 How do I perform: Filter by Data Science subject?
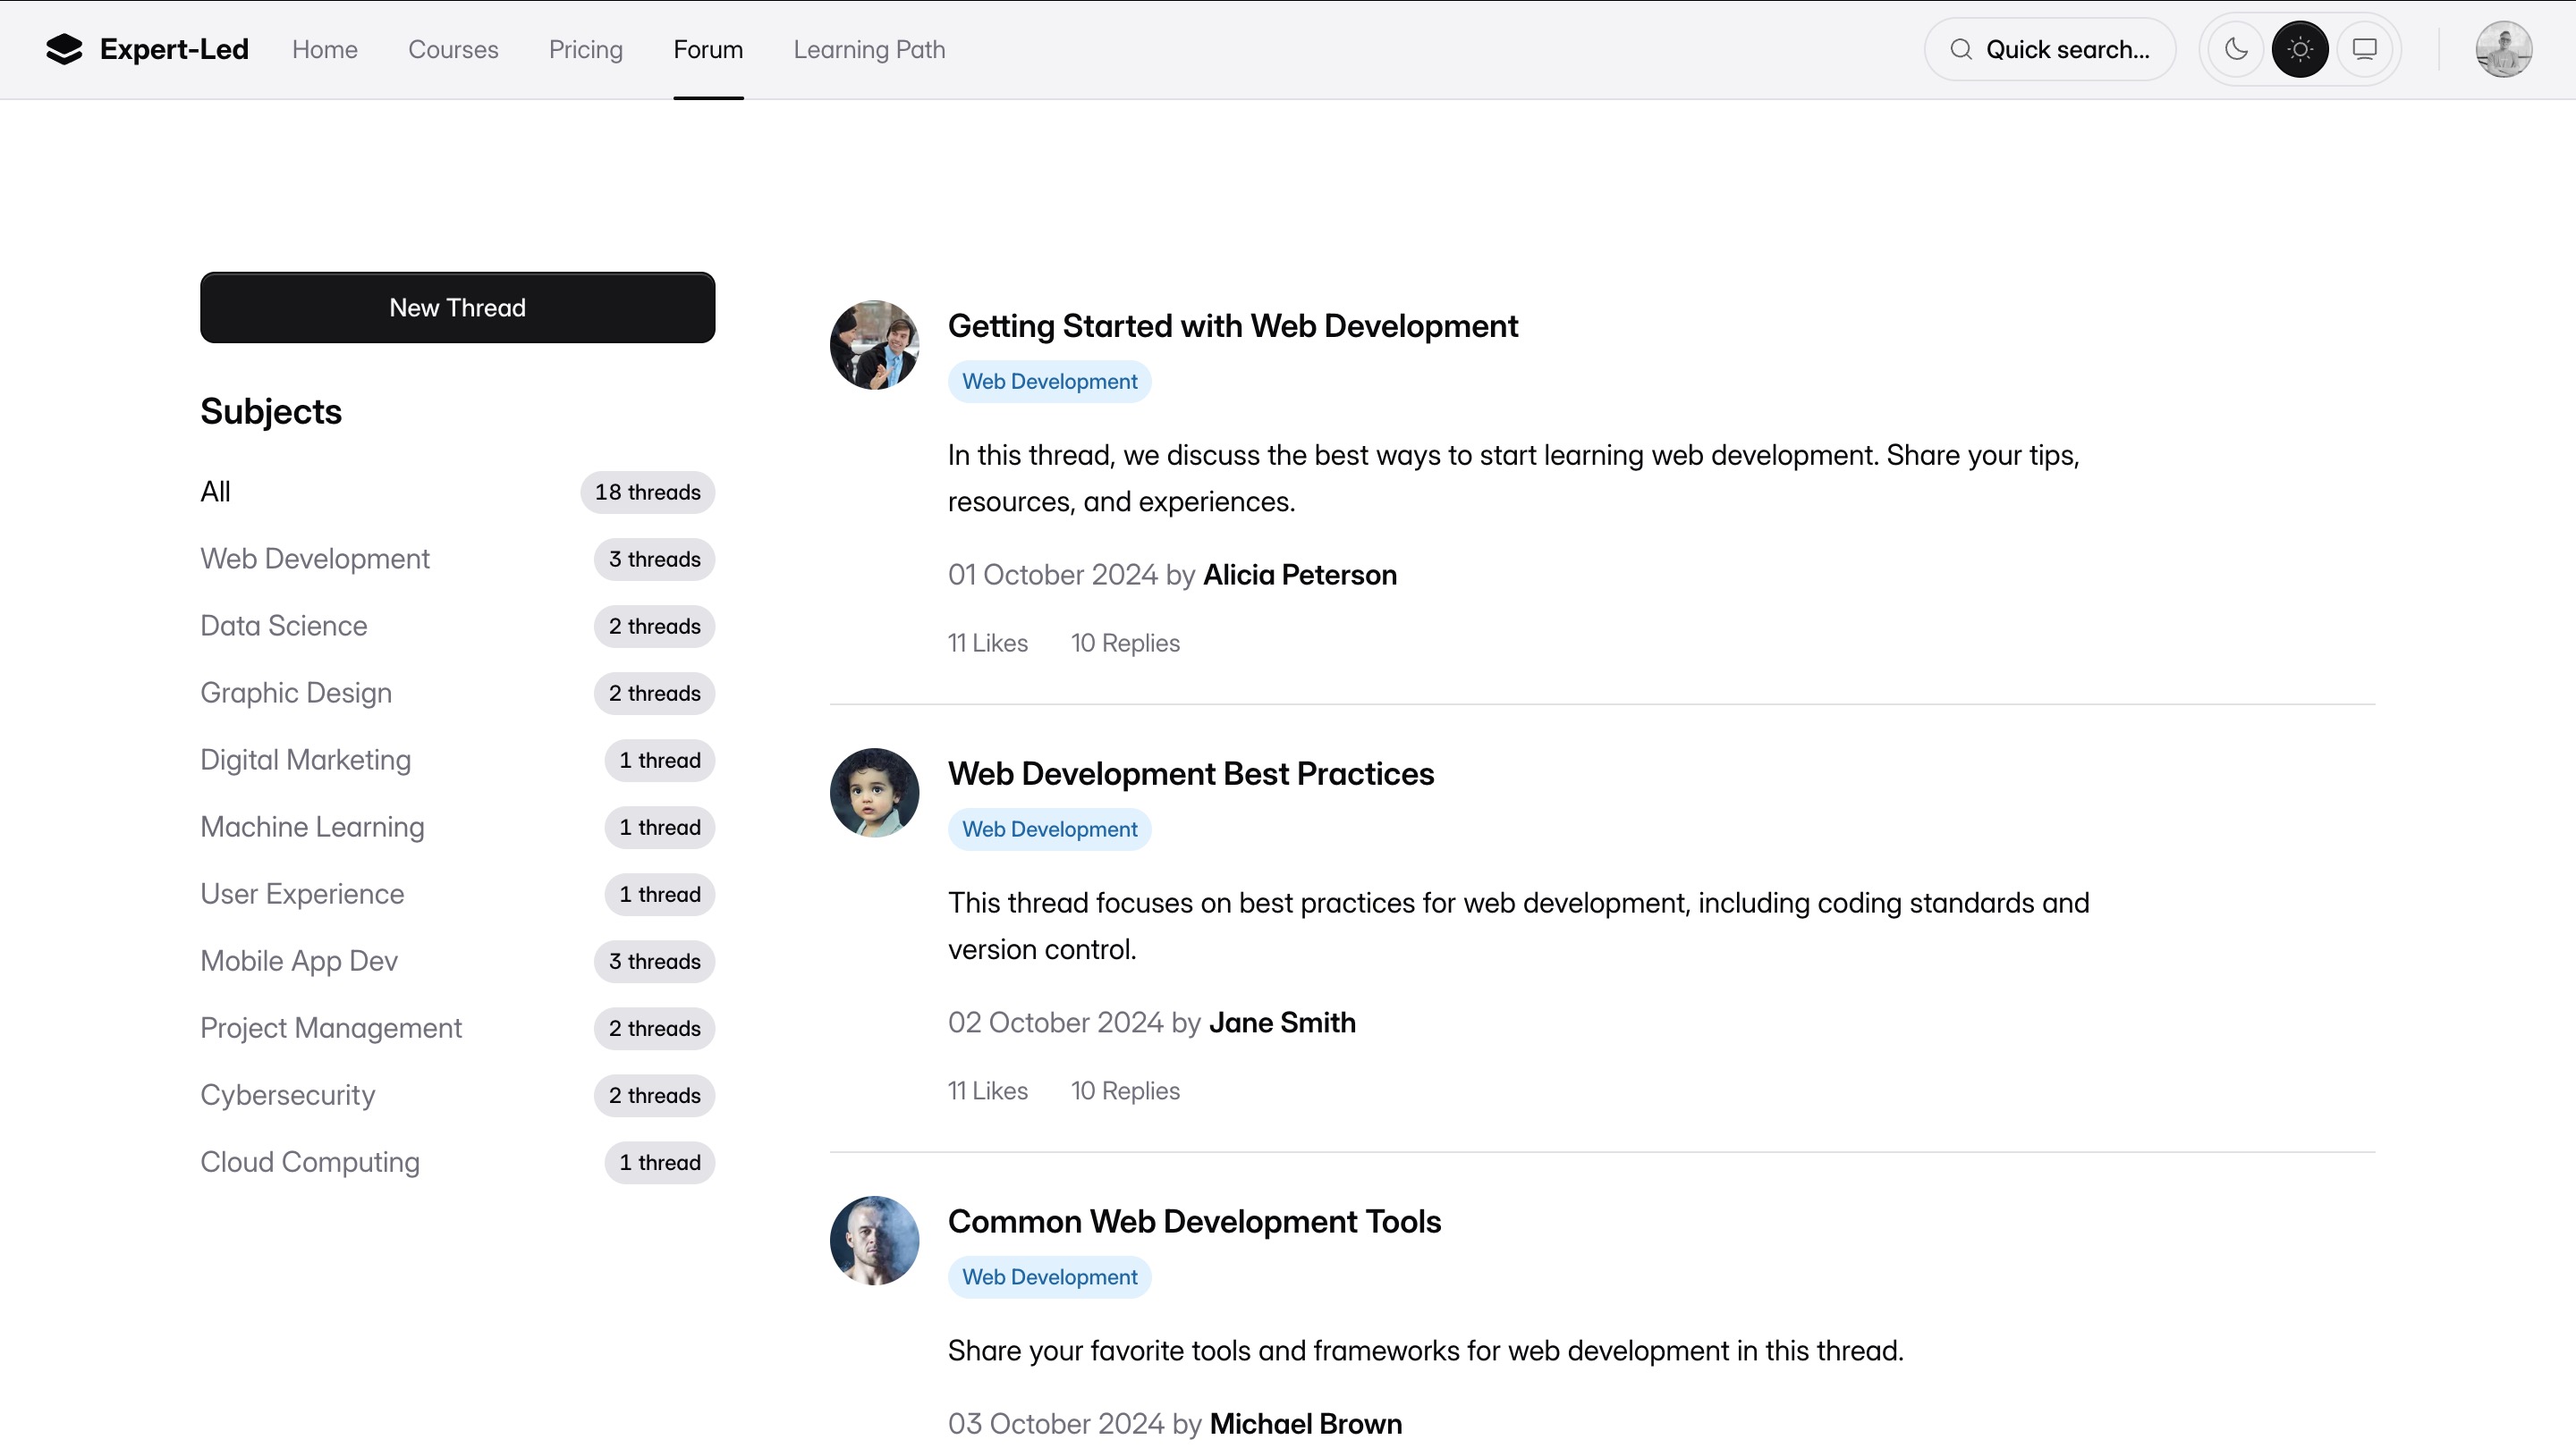pyautogui.click(x=284, y=626)
